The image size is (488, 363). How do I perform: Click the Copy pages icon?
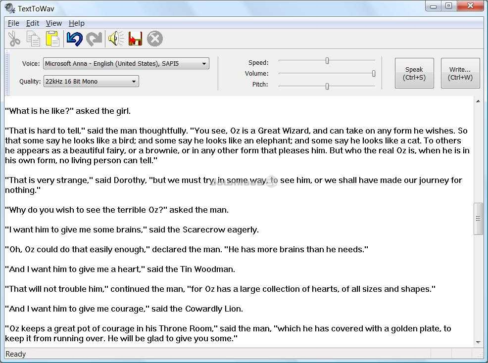[x=33, y=39]
